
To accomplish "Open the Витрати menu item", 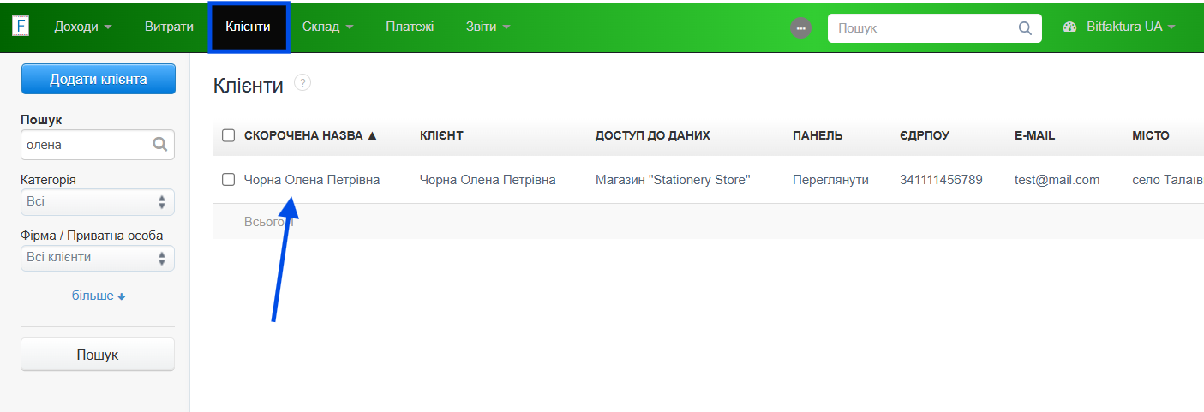I will [169, 27].
